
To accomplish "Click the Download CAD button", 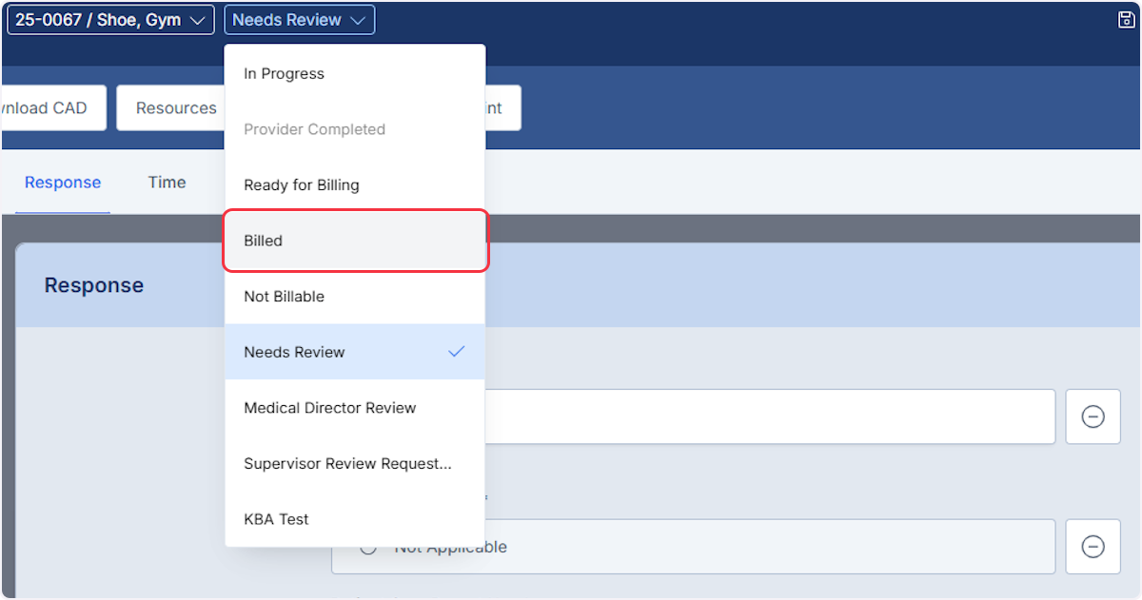I will coord(52,108).
